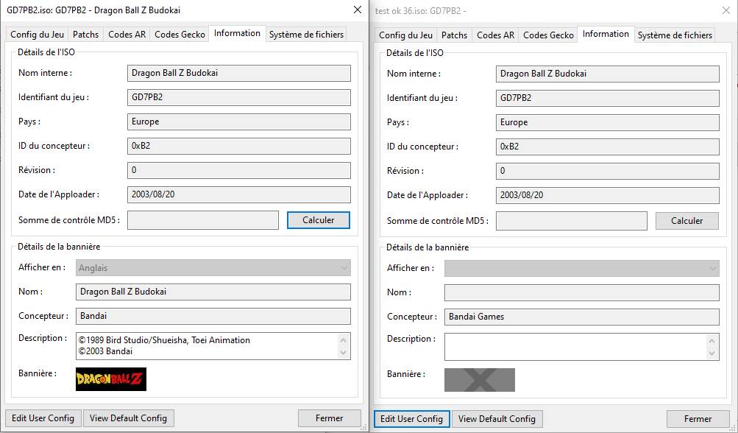
Task: Select Information tab in test ok 36.iso window
Action: pyautogui.click(x=606, y=34)
